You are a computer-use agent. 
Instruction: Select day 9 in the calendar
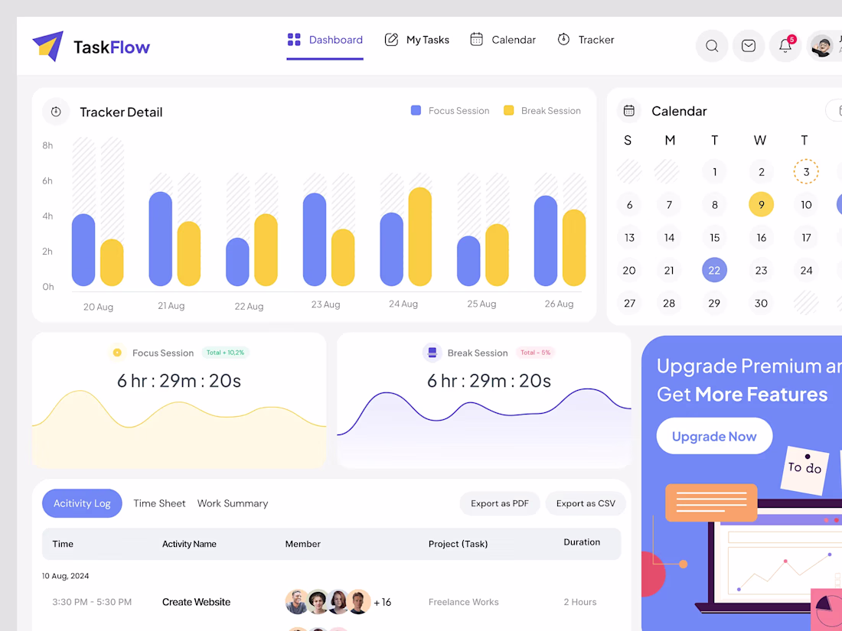(761, 204)
